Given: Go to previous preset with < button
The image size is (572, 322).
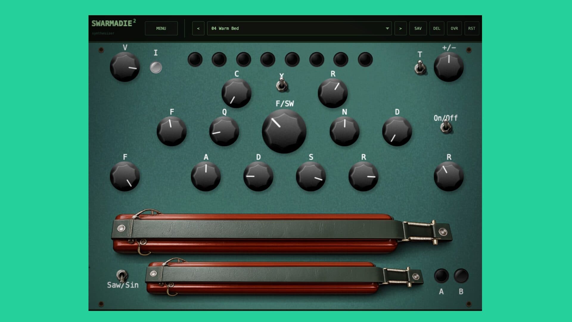Looking at the screenshot, I should (x=198, y=28).
